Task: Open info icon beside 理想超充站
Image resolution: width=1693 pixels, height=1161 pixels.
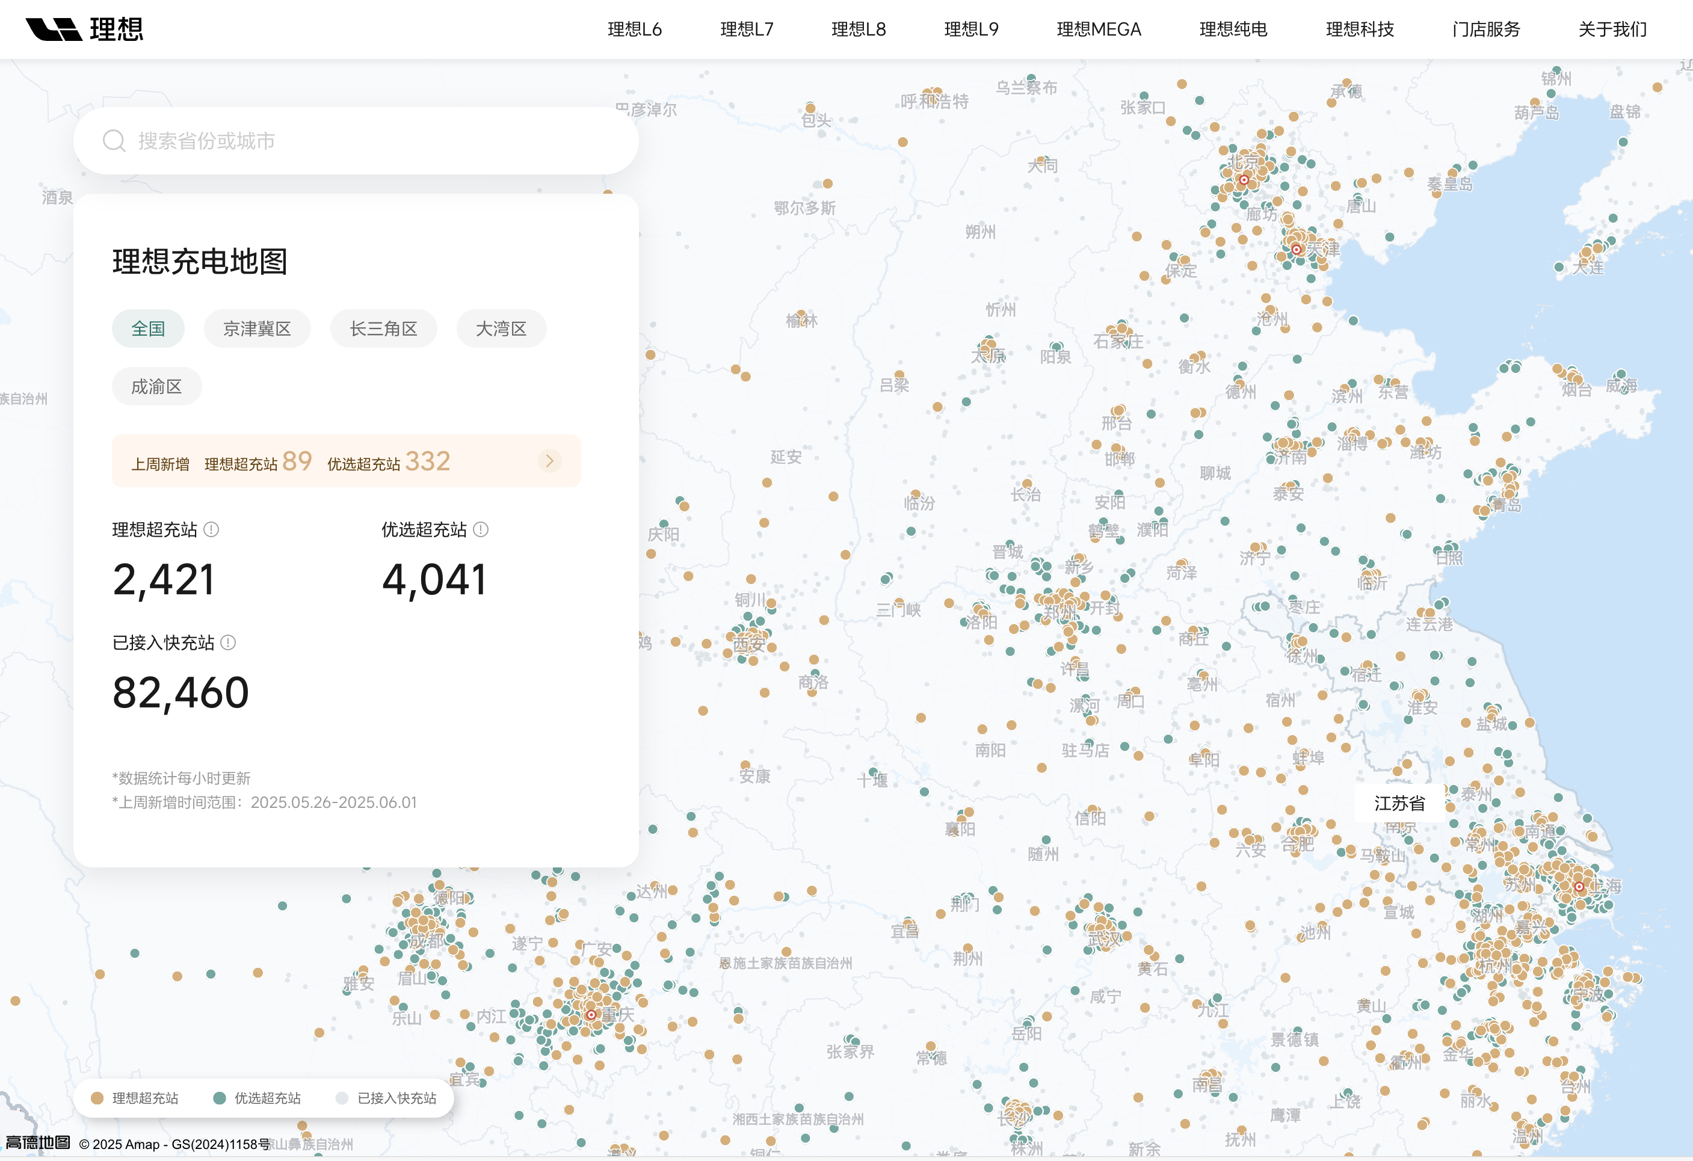Action: coord(211,529)
